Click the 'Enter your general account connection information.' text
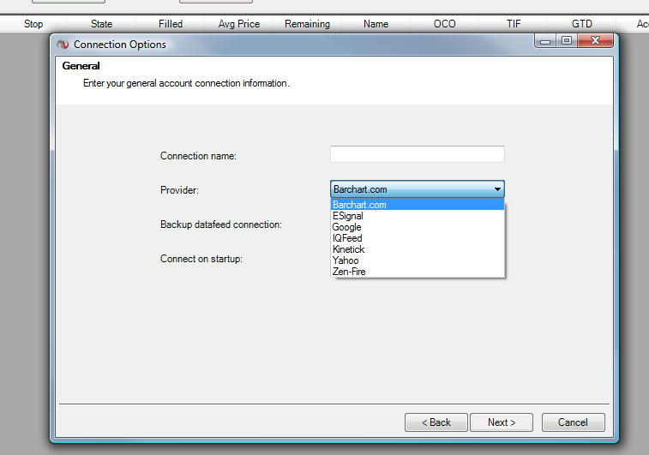The height and width of the screenshot is (455, 649). pos(186,83)
